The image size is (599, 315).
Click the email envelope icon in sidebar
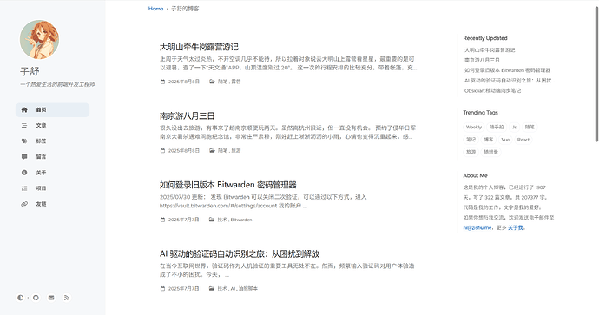click(51, 298)
